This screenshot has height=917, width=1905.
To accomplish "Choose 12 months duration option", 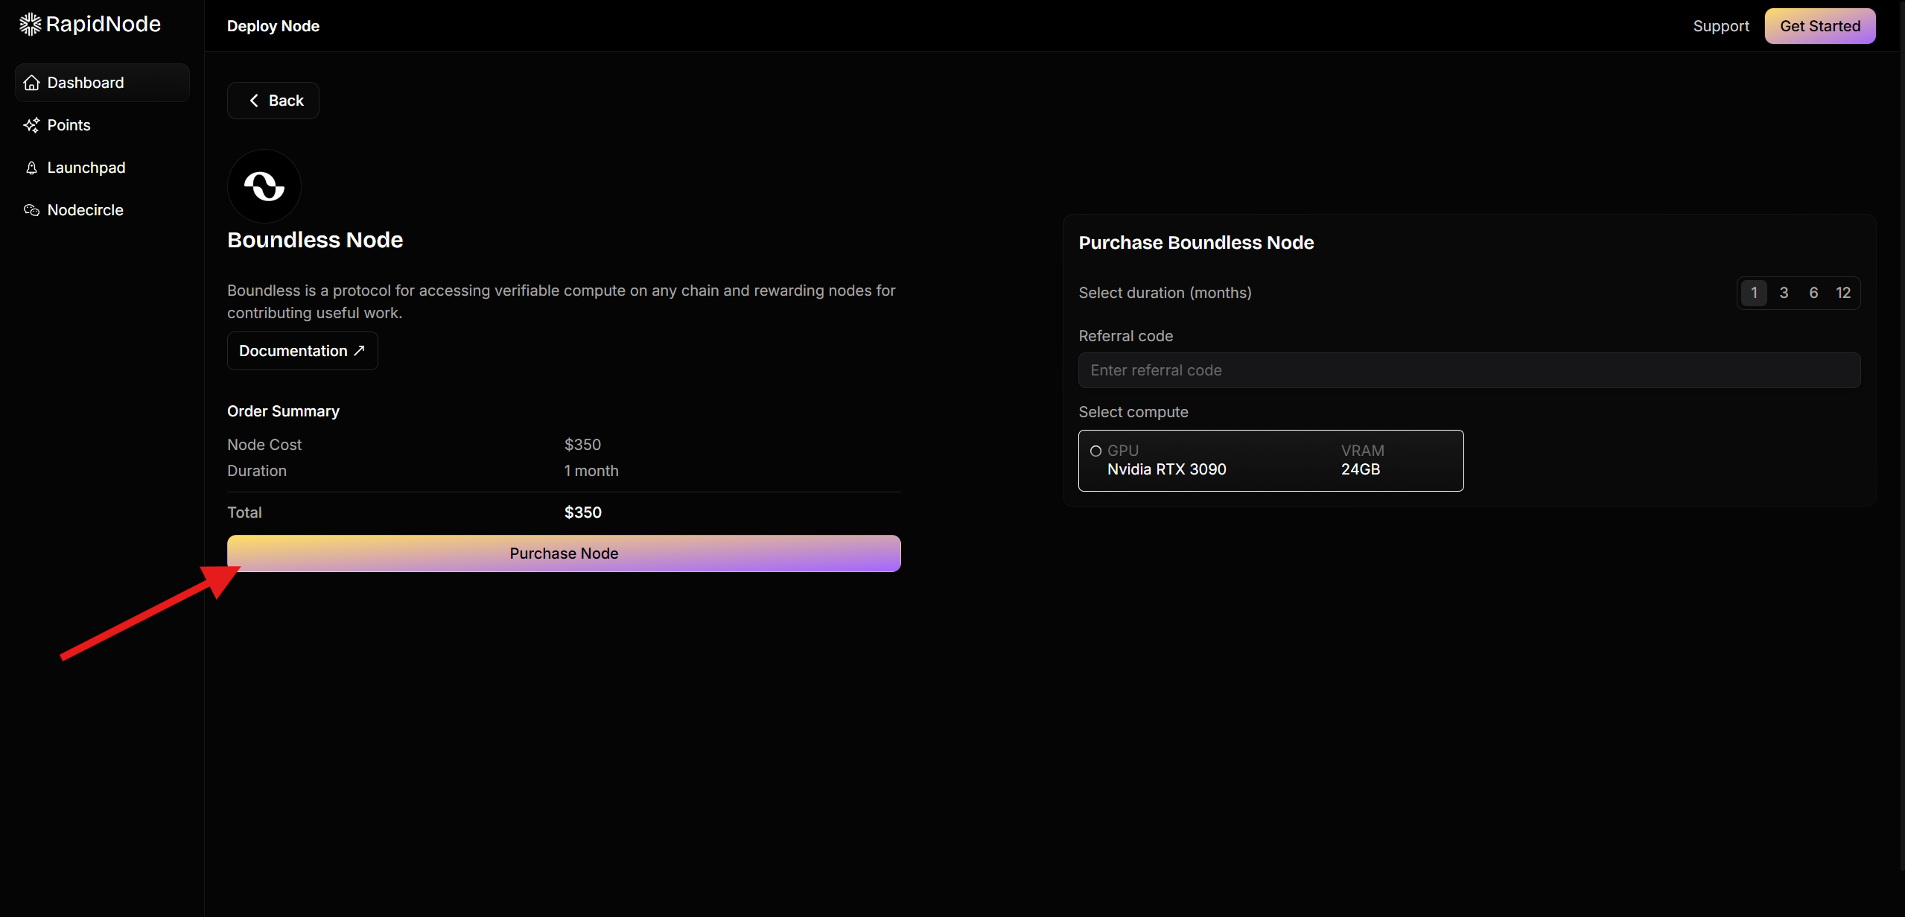I will click(x=1843, y=293).
